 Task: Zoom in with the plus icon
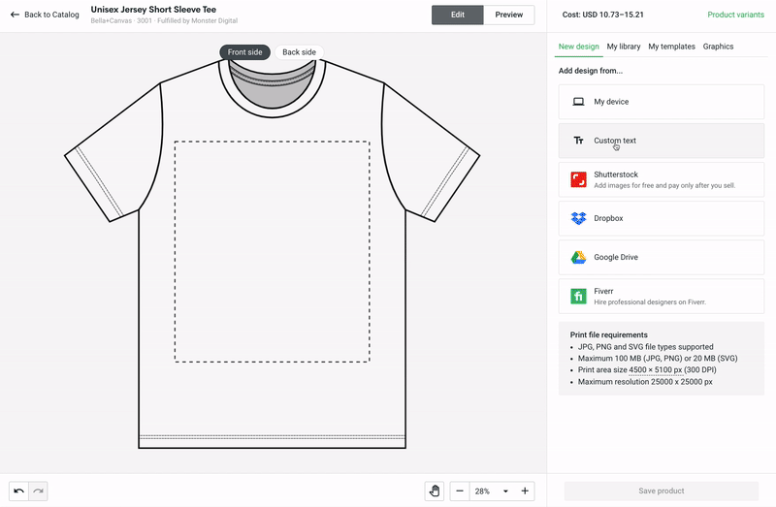(525, 491)
